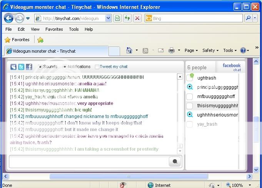This screenshot has width=262, height=188.
Task: Click page vertical scrollbar down arrow
Action: 256,170
